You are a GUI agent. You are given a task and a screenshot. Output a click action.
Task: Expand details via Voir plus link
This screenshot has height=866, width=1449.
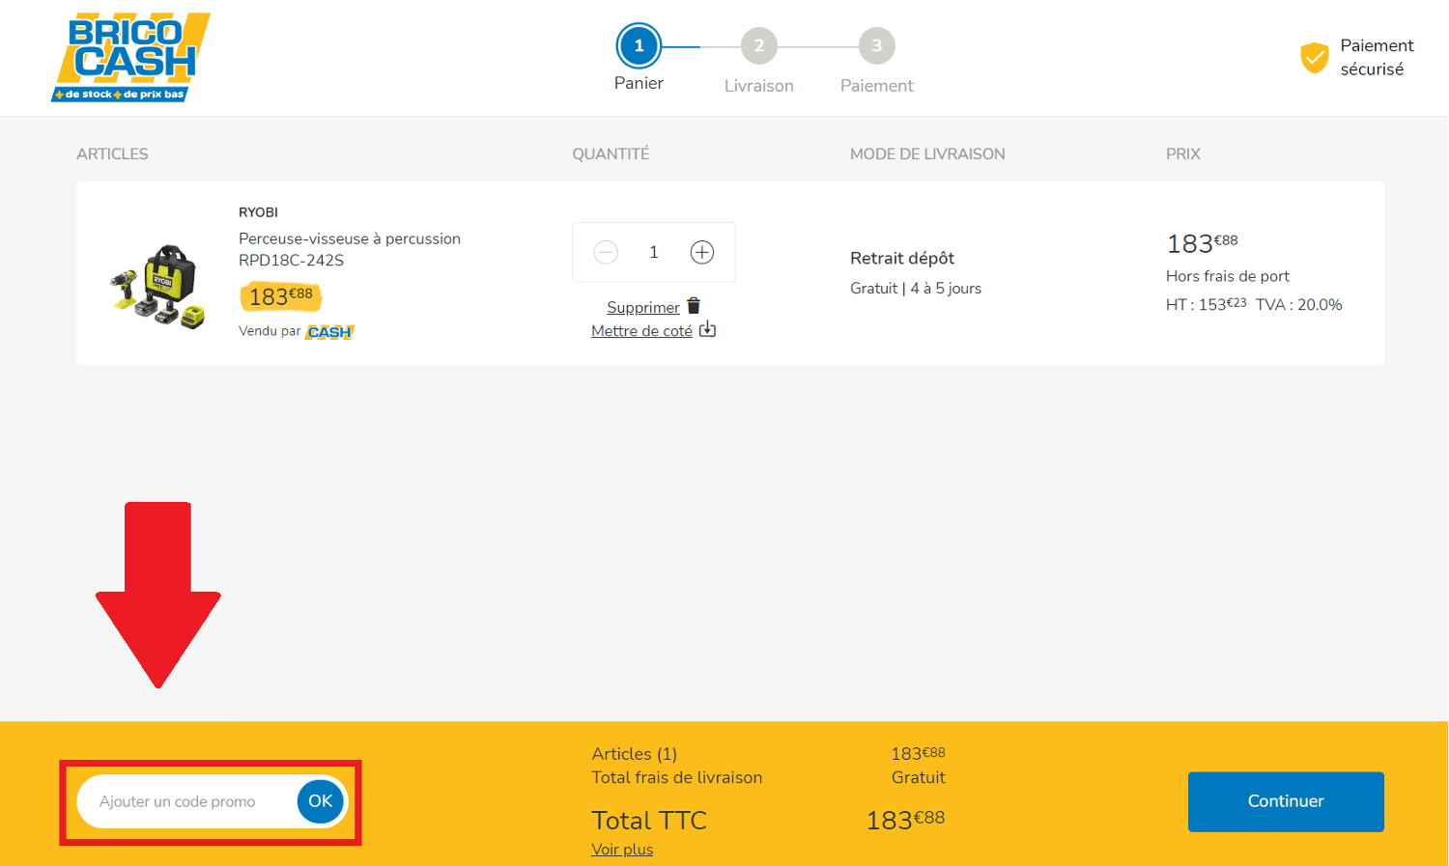tap(622, 850)
